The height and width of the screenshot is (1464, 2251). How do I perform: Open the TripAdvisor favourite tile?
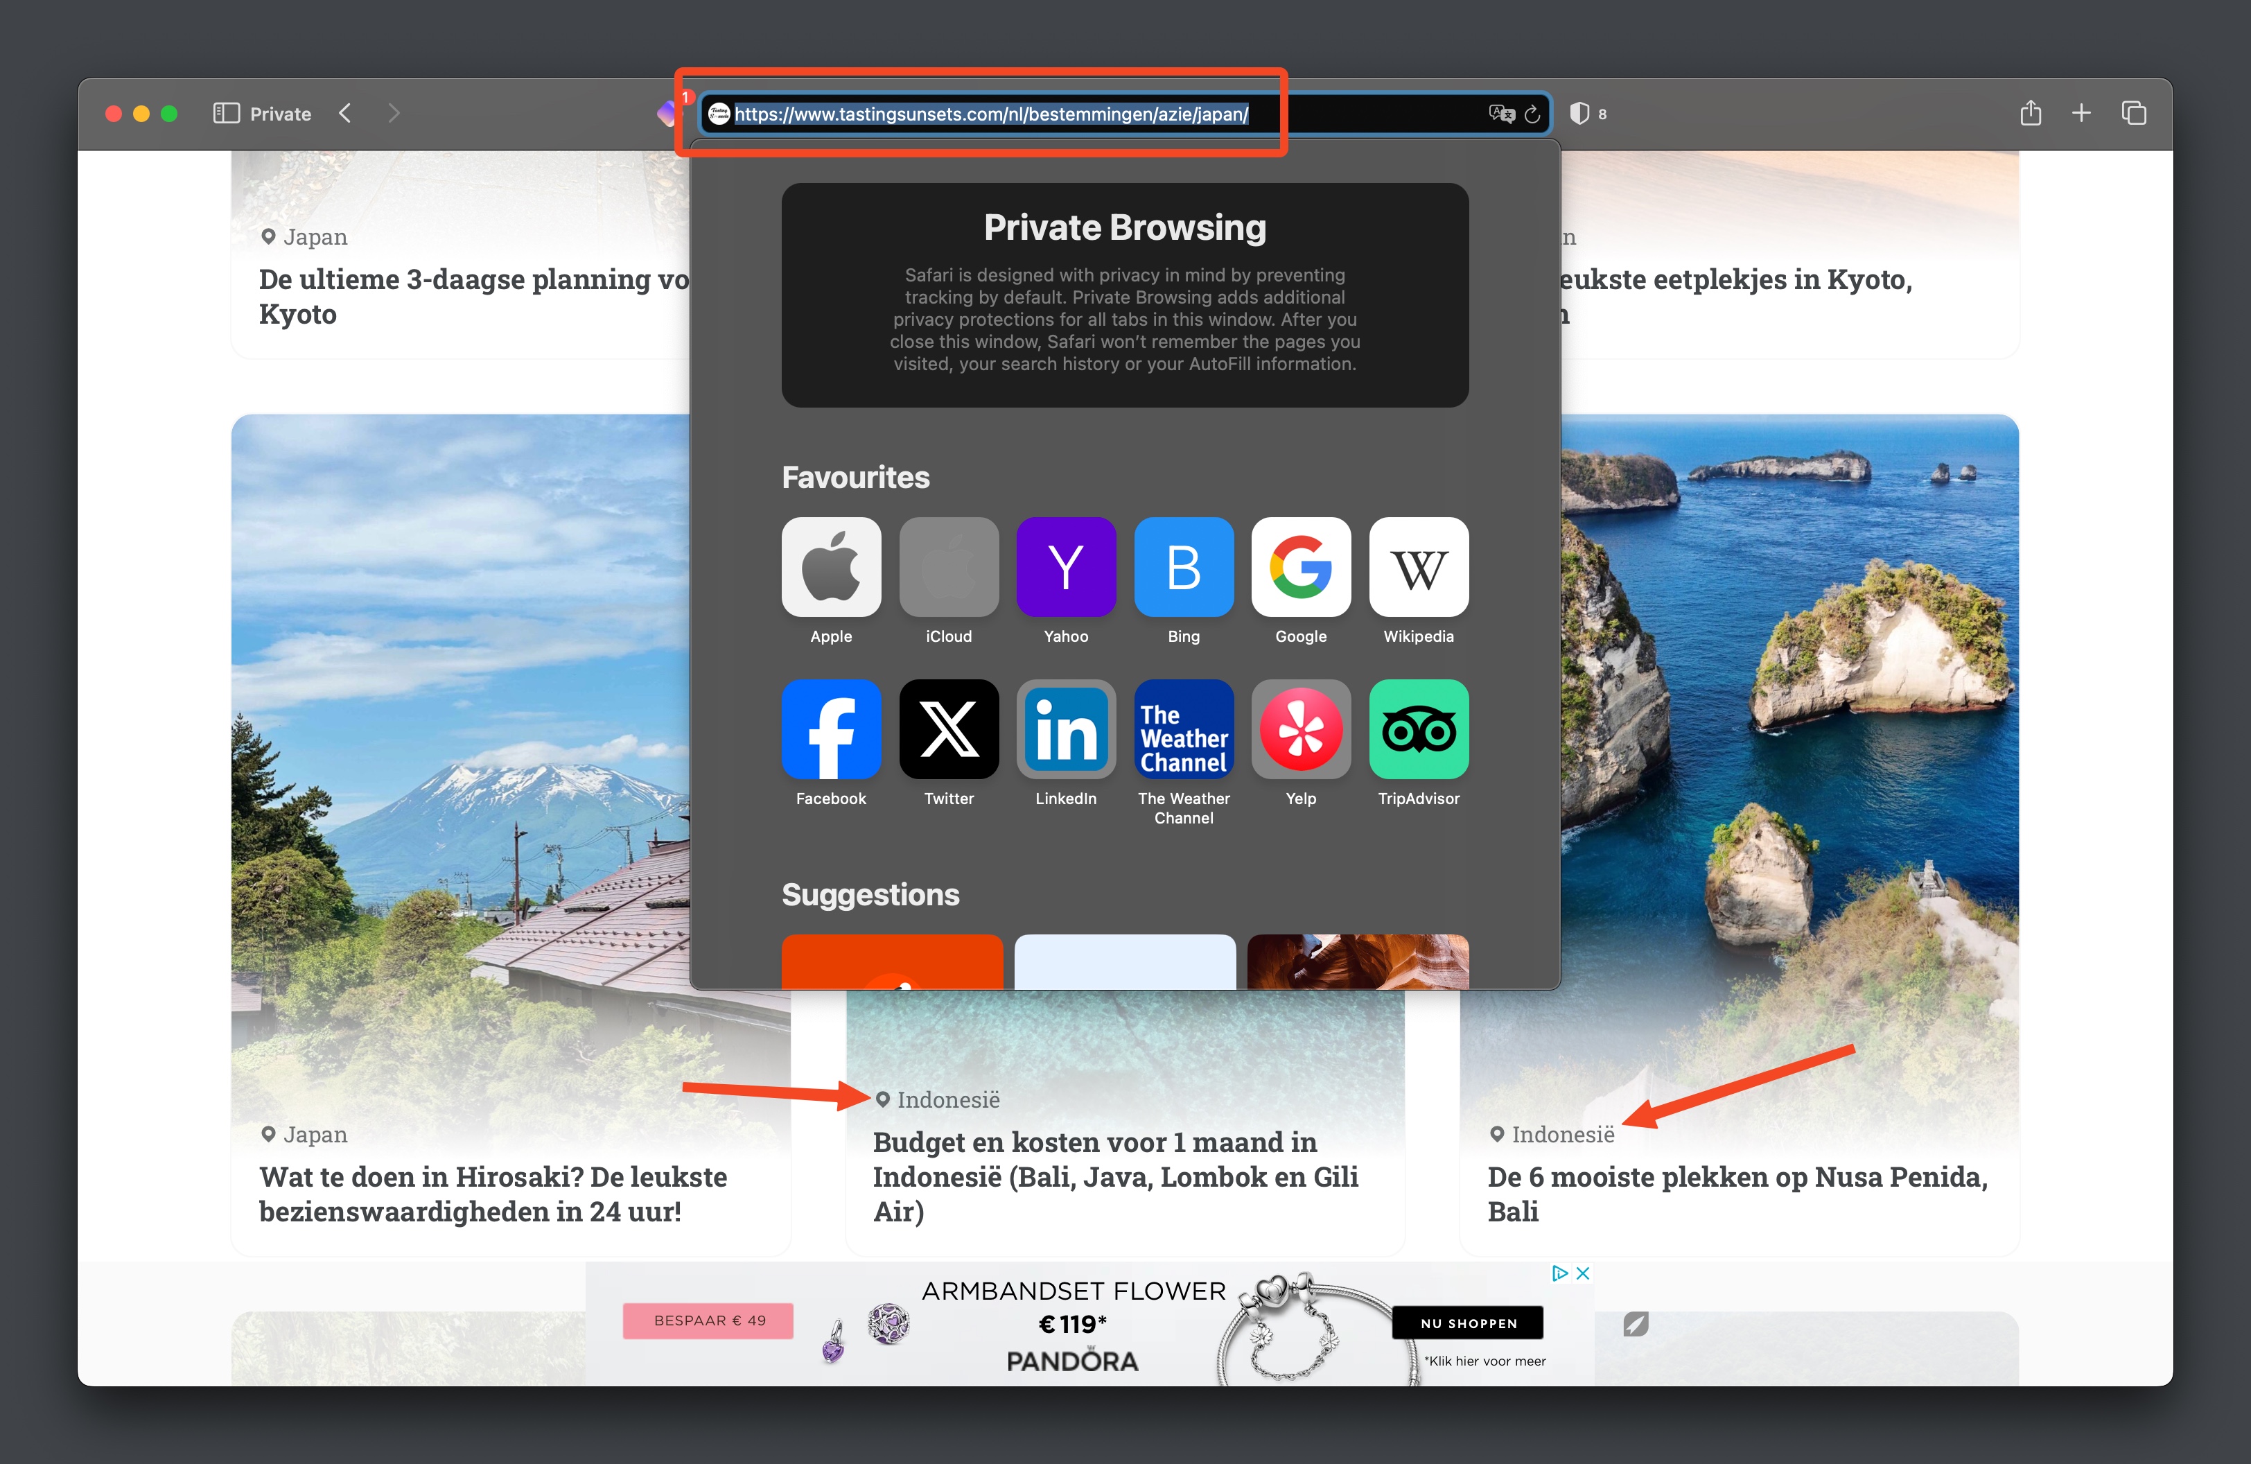pos(1419,729)
